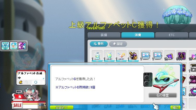Image resolution: width=196 pixels, height=110 pixels.
Task: Select the purple mask item with count 662
Action: coord(193,91)
